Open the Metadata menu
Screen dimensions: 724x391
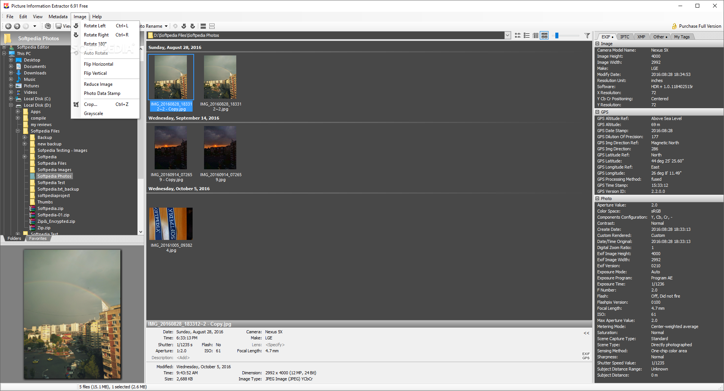58,17
